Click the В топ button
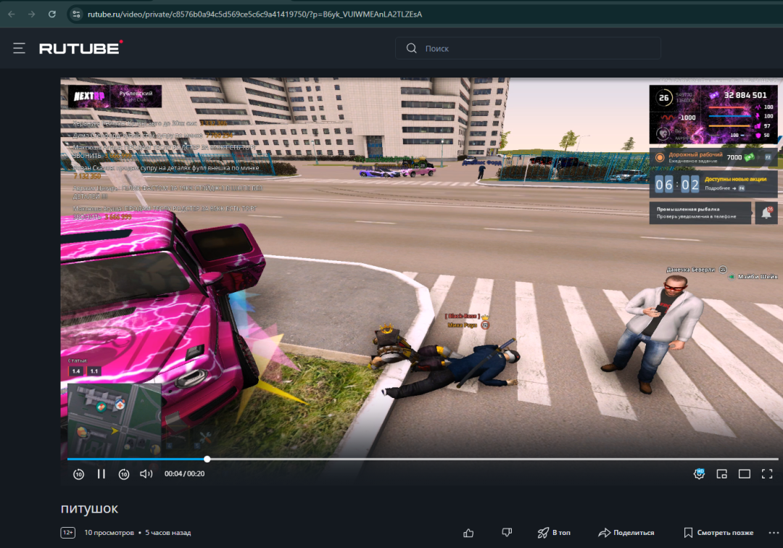Image resolution: width=783 pixels, height=548 pixels. [554, 533]
